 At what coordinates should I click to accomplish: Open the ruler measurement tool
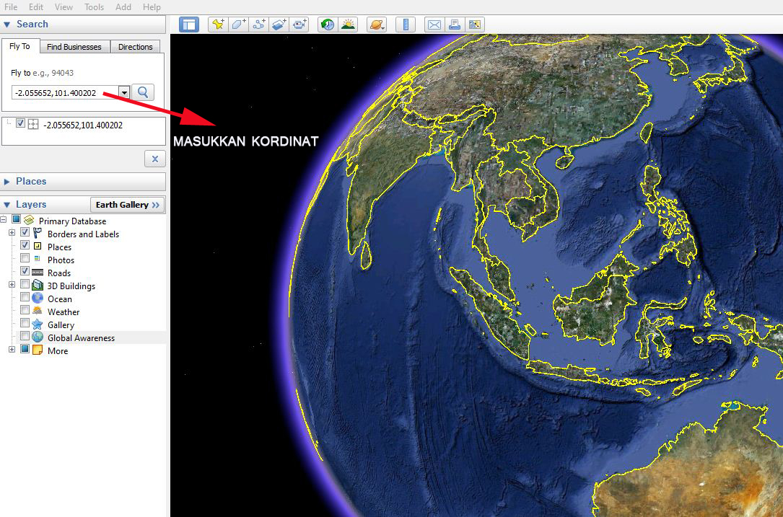[406, 25]
